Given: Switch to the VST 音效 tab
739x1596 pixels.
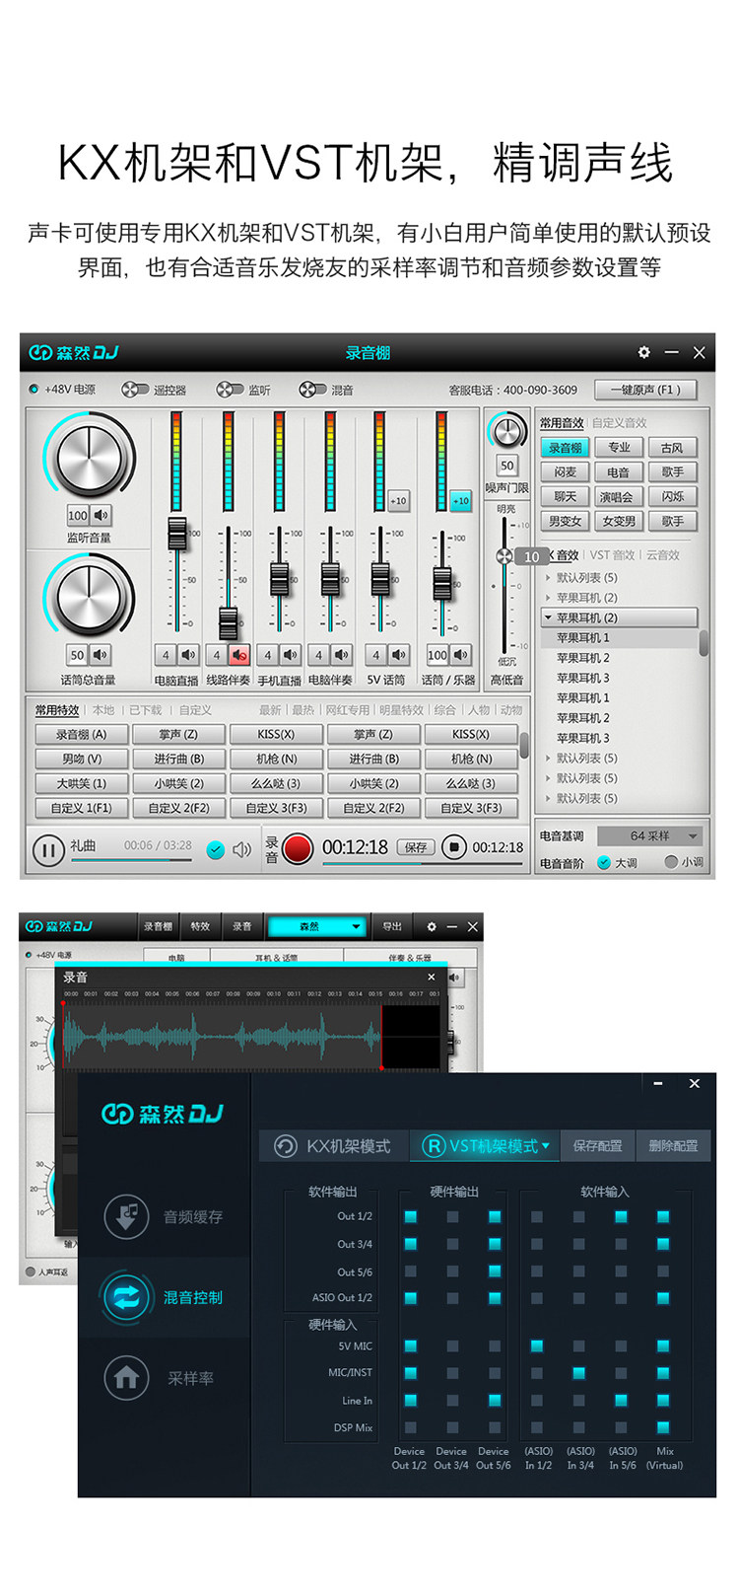Looking at the screenshot, I should pos(612,555).
